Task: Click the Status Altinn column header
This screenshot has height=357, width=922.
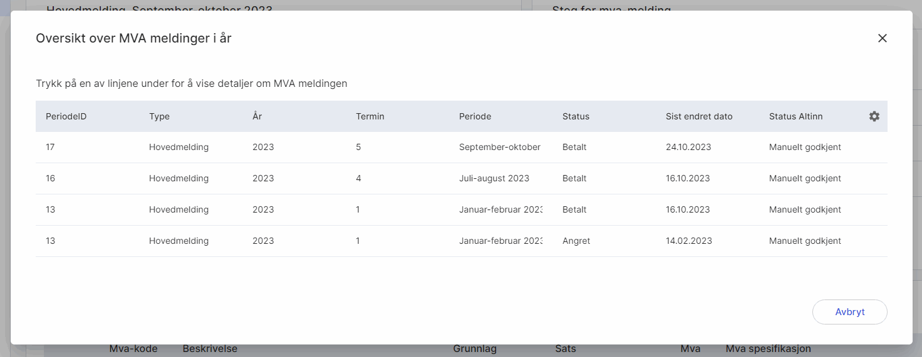Action: tap(795, 116)
